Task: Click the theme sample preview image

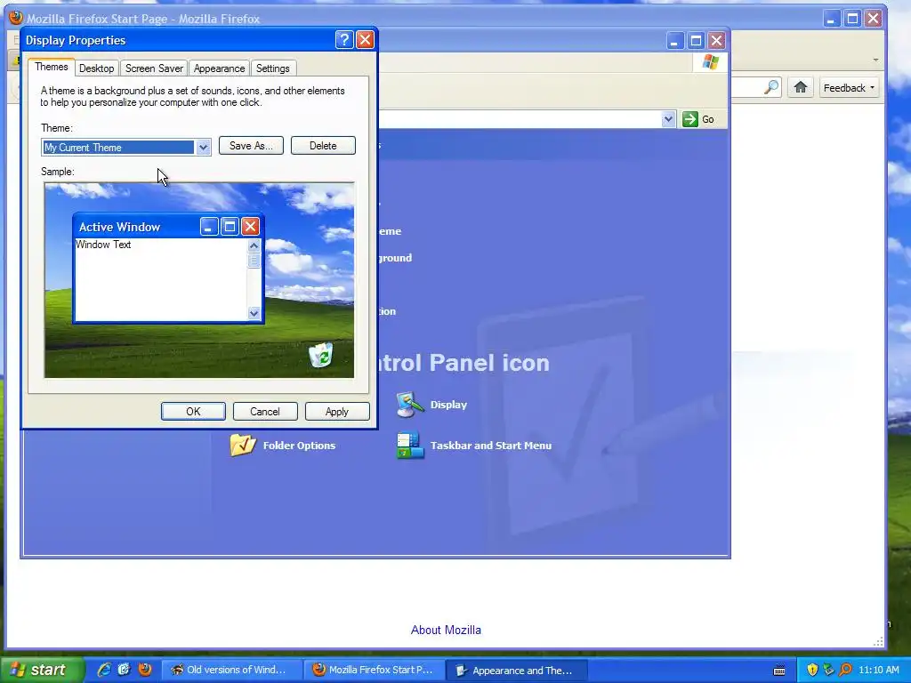Action: [x=199, y=280]
